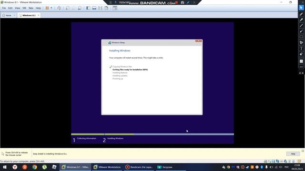Open Bandicam drawing color picker
305x171 pixels.
coord(301,61)
